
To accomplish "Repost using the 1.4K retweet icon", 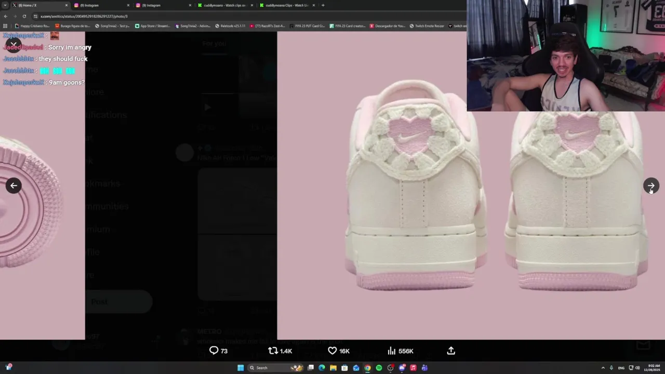I will click(280, 351).
